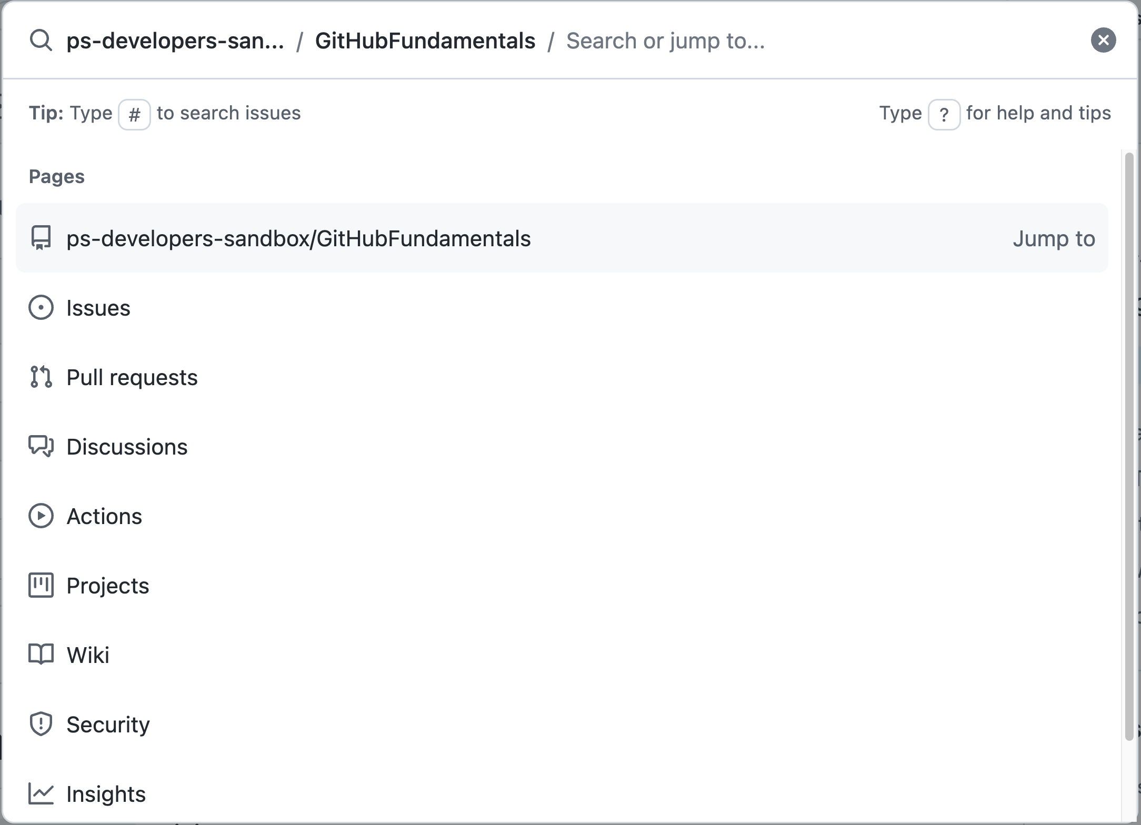Select ps-developers-sandbox/GitHubFundamentals repository result
This screenshot has height=825, width=1141.
pyautogui.click(x=562, y=238)
